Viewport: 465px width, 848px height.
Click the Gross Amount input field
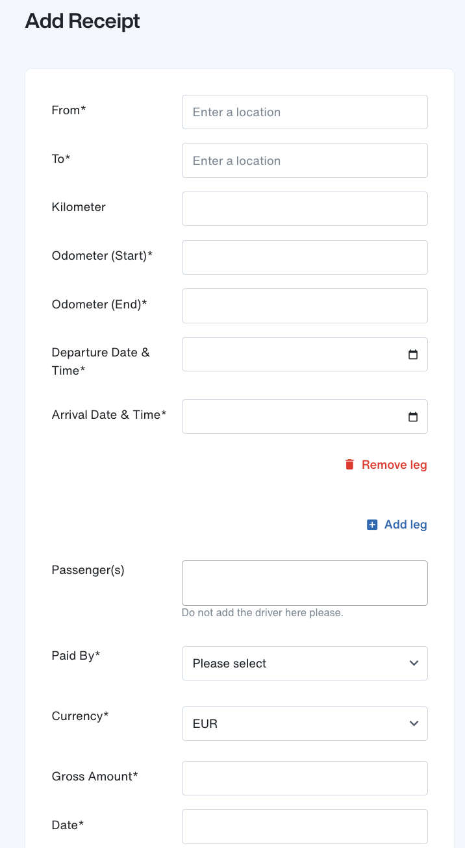point(305,778)
